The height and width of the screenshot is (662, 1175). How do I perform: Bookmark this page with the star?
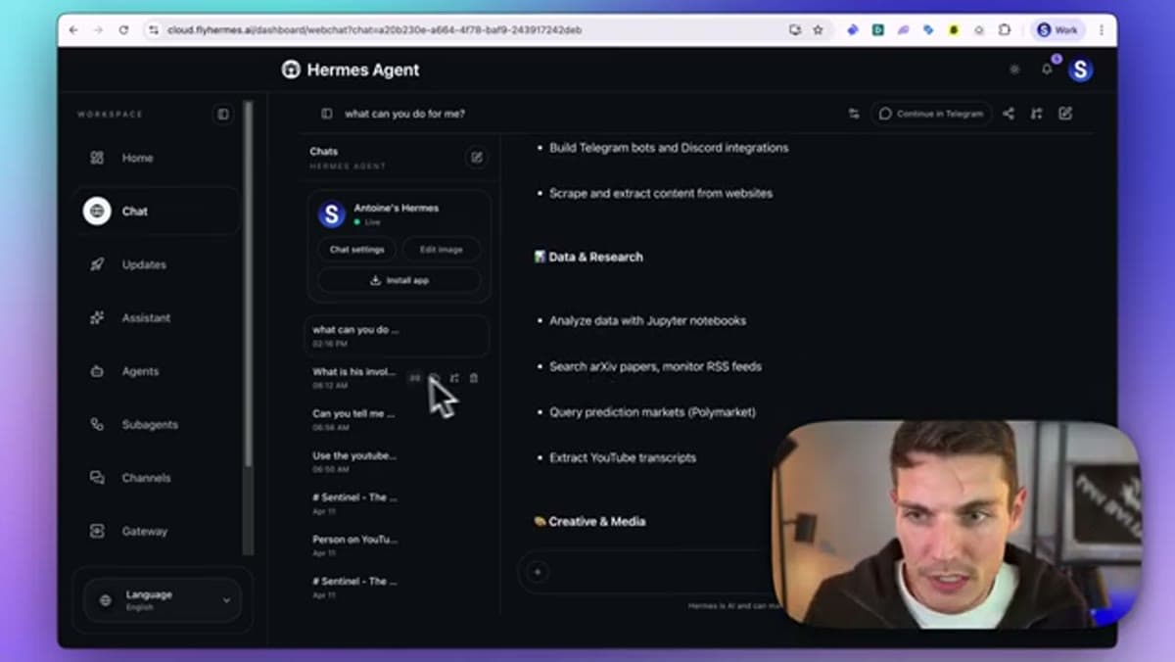click(819, 30)
